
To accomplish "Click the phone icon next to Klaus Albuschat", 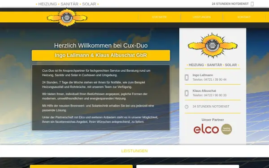I will 187,93.
